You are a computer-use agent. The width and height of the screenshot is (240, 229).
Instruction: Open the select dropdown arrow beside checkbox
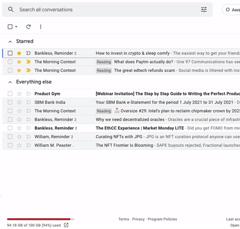tap(16, 27)
